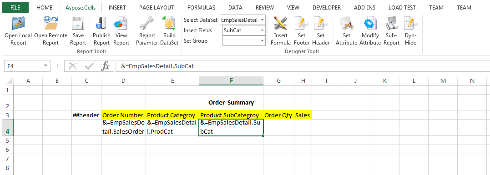This screenshot has height=175, width=490.
Task: Click the Open Local Report icon
Action: point(18,24)
